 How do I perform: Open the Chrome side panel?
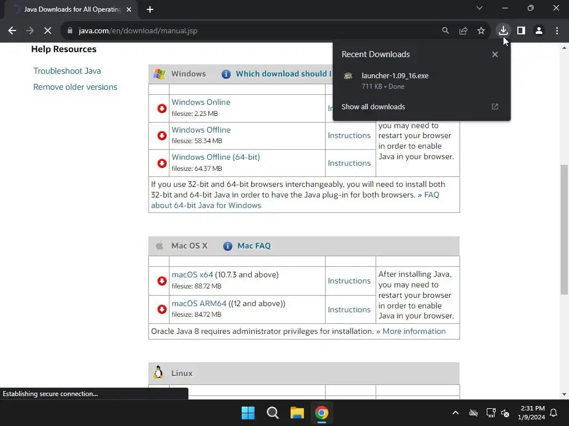click(521, 31)
